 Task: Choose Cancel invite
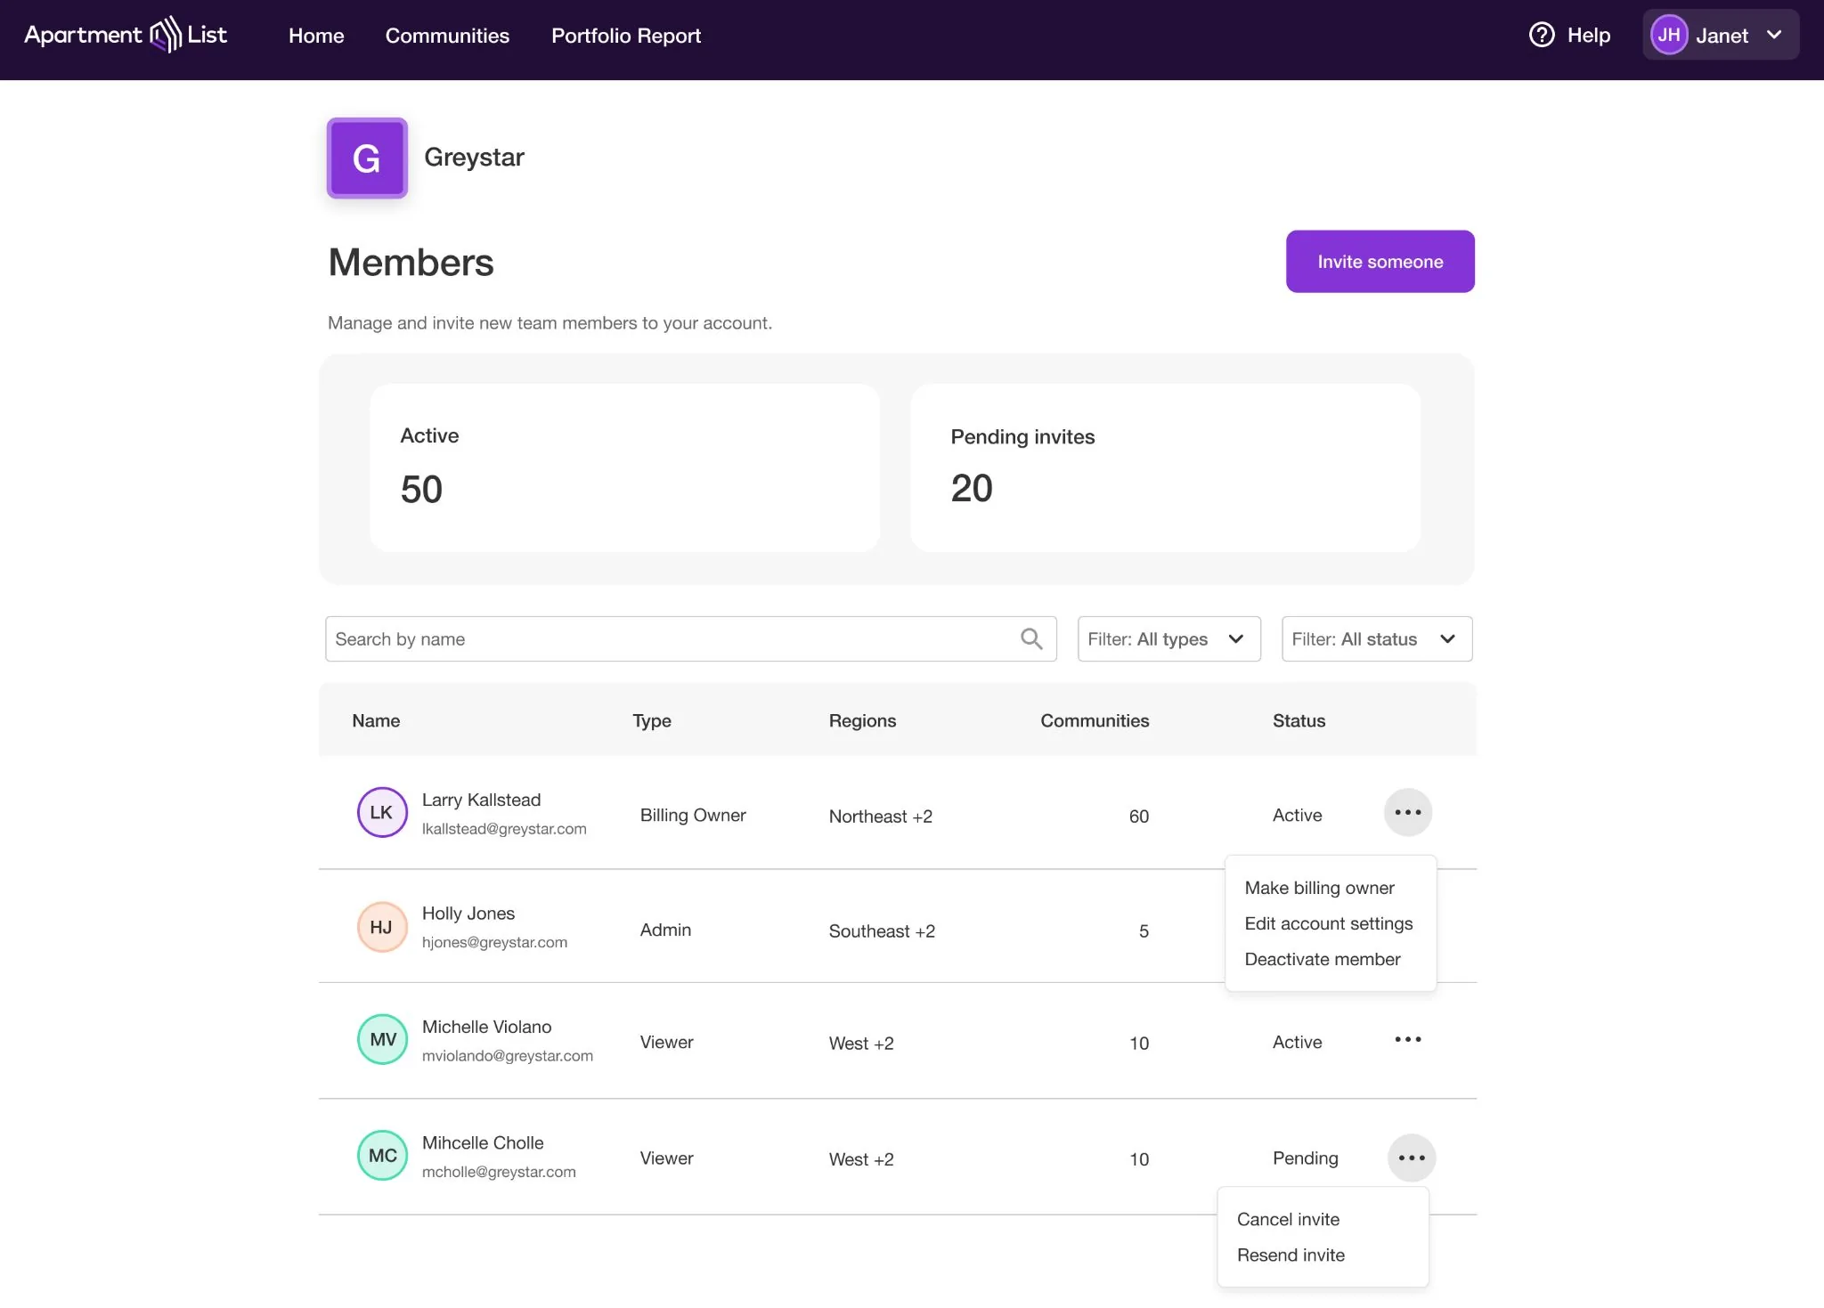(1288, 1219)
